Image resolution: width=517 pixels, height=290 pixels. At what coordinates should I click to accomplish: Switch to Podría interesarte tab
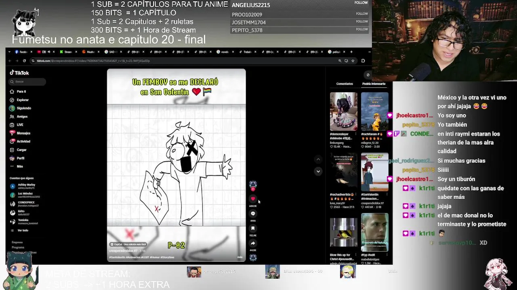click(374, 84)
